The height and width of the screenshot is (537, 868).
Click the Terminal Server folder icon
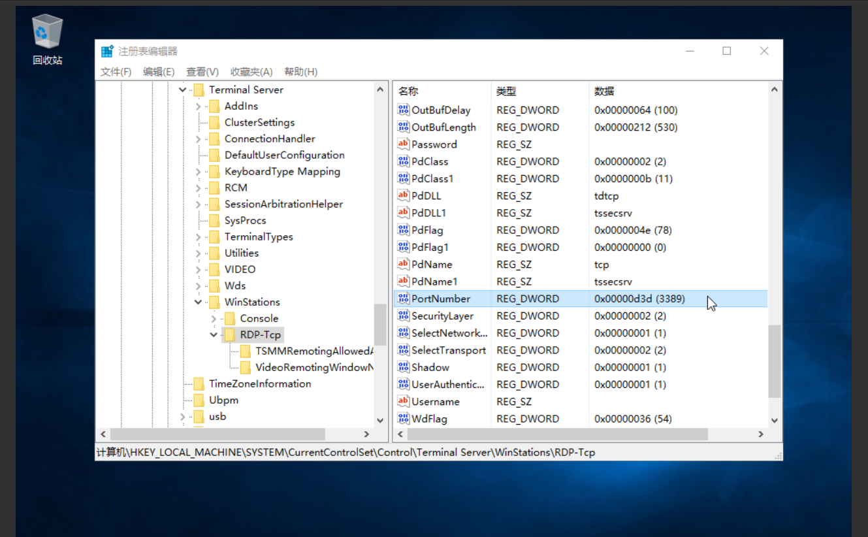click(199, 89)
